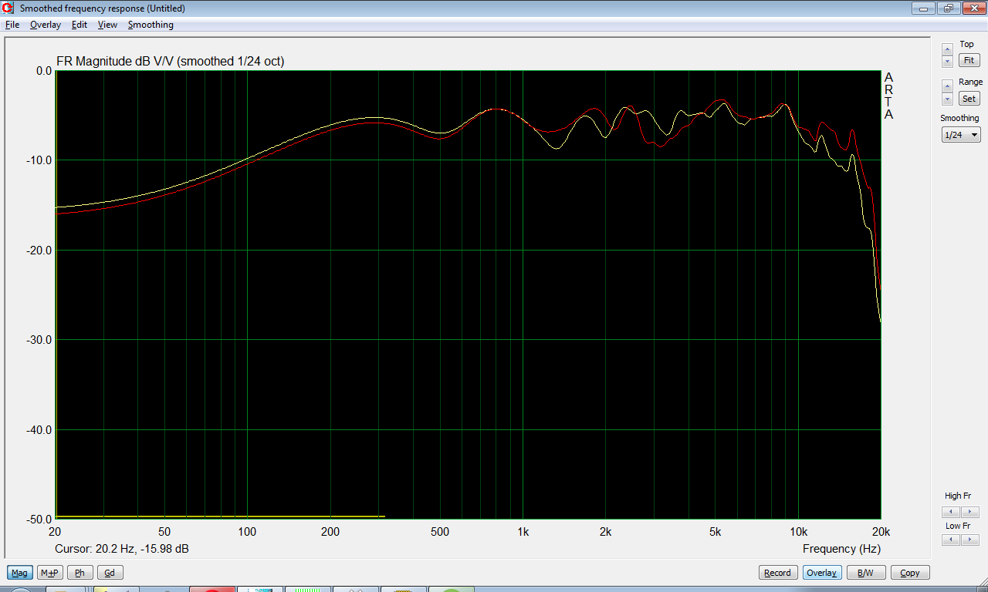
Task: Open the File menu
Action: pyautogui.click(x=12, y=25)
